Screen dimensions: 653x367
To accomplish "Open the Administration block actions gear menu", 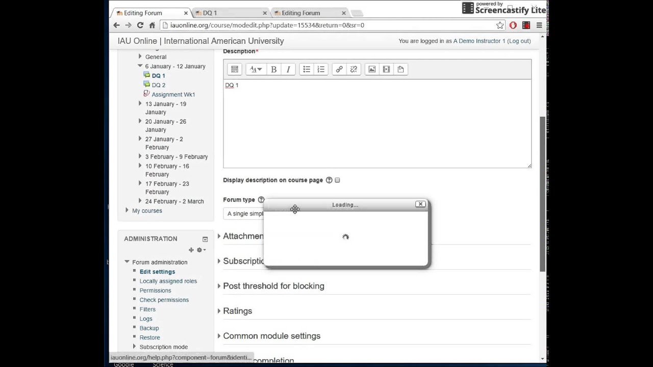I will (x=200, y=250).
